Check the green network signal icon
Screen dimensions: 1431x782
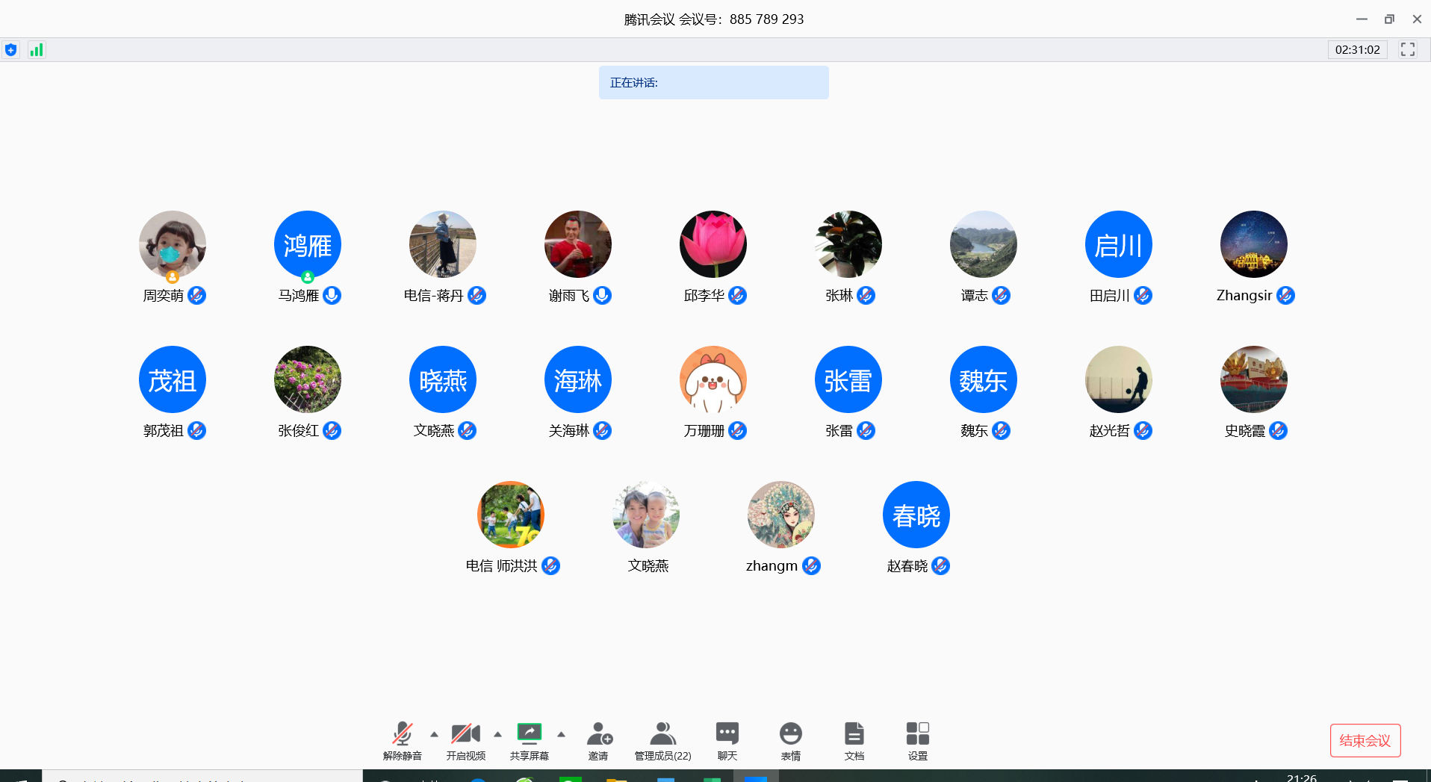36,50
